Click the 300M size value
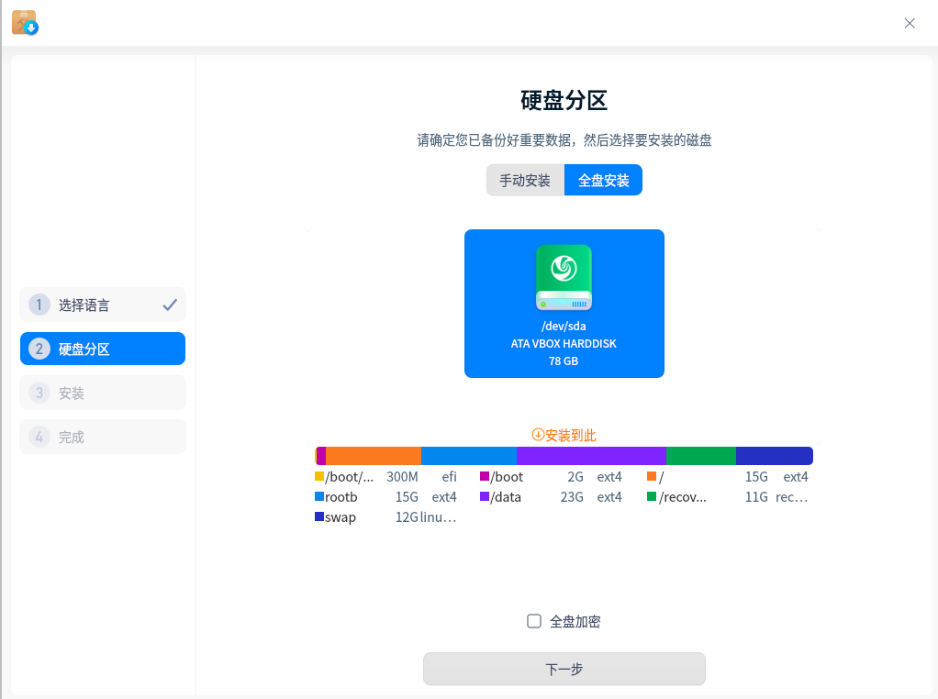938x699 pixels. [402, 477]
